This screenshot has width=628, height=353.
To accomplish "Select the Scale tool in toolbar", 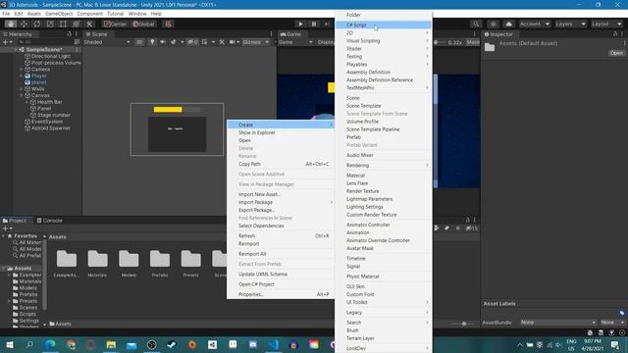I will click(50, 24).
